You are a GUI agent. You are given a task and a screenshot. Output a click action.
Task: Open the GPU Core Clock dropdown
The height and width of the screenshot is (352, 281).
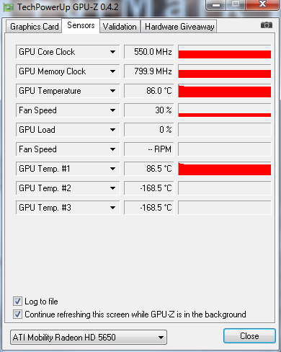click(x=112, y=52)
